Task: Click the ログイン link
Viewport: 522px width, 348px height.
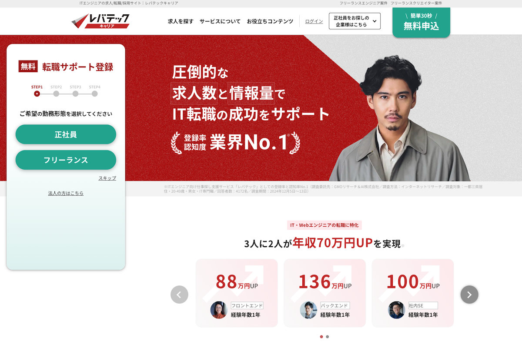Action: click(314, 21)
